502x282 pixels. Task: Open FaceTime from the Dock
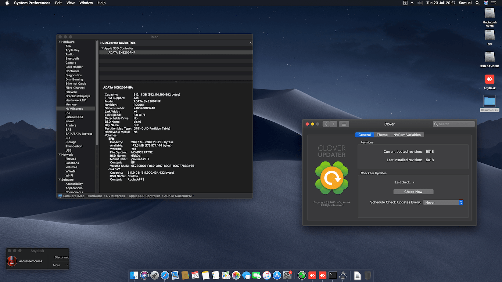(x=257, y=275)
